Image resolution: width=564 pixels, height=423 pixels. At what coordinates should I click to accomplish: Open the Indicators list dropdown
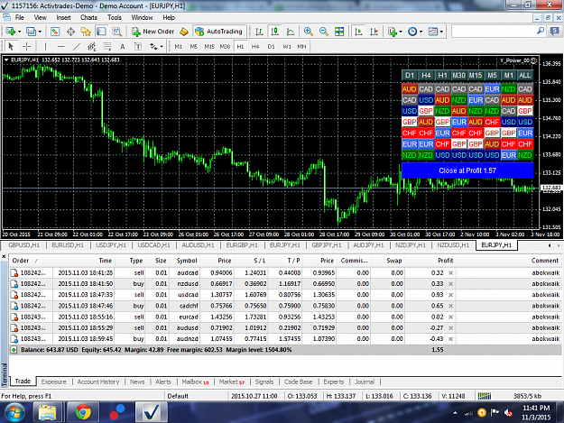(394, 32)
